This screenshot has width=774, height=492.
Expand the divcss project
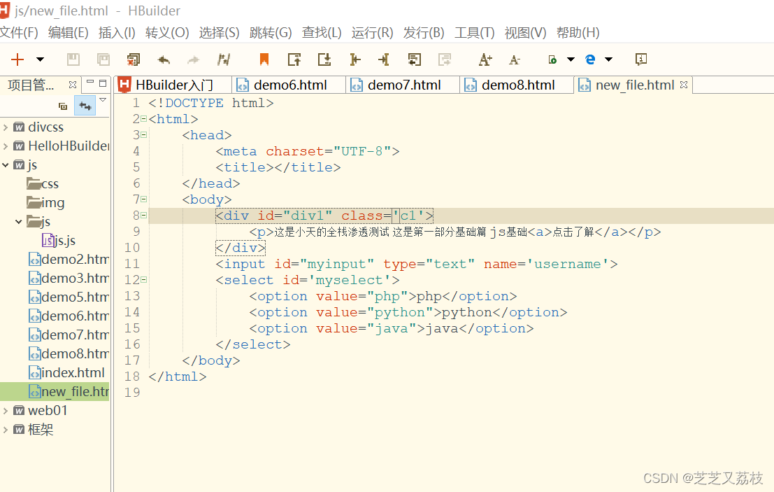6,127
